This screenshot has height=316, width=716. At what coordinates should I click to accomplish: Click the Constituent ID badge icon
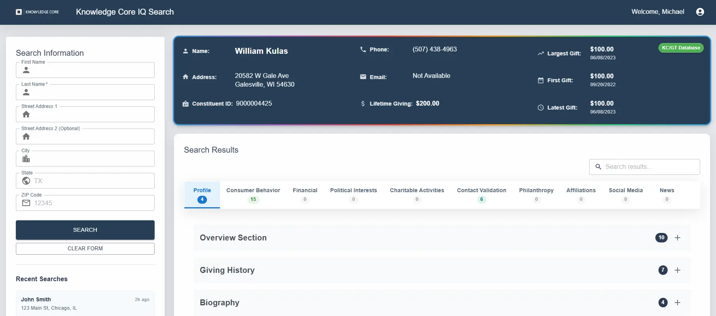coord(185,104)
